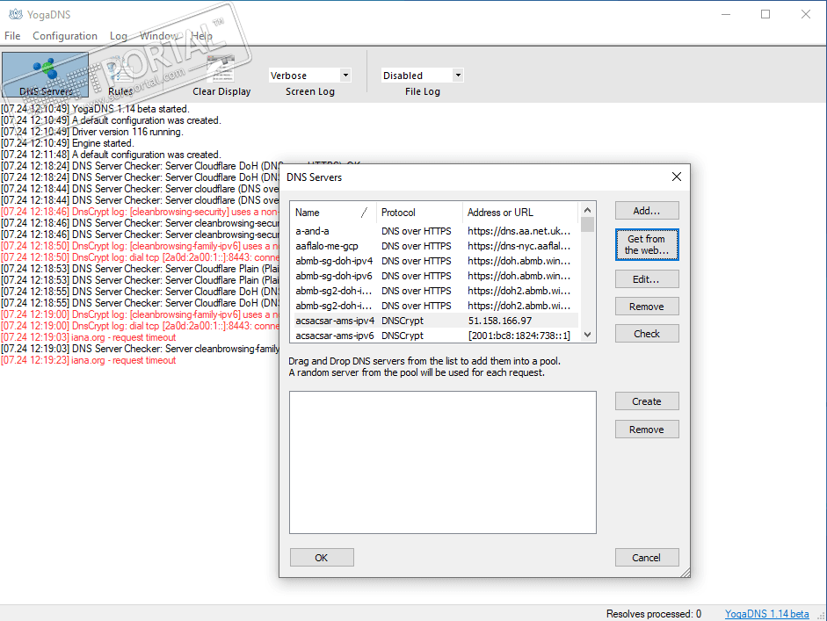Click the YogaDNS app icon in title bar
Image resolution: width=827 pixels, height=621 pixels.
(16, 14)
